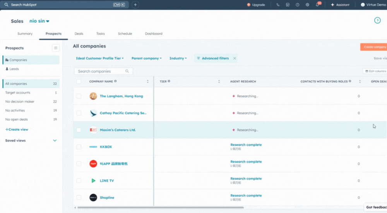Go to the Dashboard tab
The height and width of the screenshot is (213, 387).
tap(154, 34)
